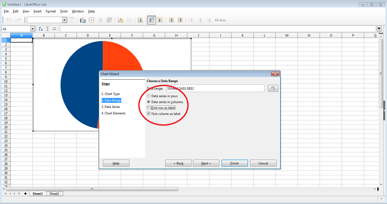This screenshot has height=204, width=387.
Task: Click the Chart Type toolbar icon
Action: pyautogui.click(x=83, y=20)
